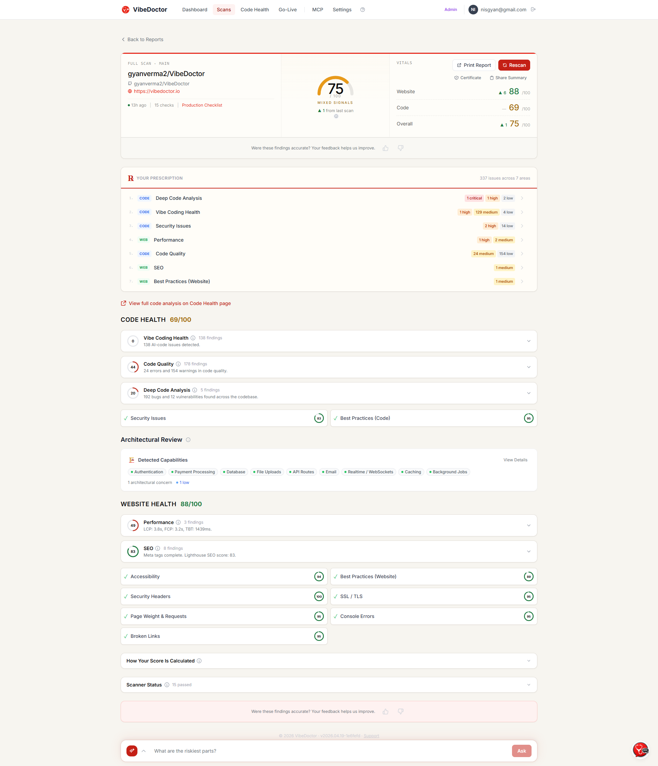Click the Rescan button

coord(514,65)
